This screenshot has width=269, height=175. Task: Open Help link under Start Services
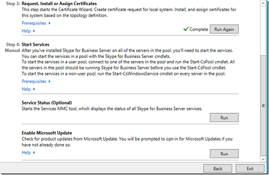[26, 89]
